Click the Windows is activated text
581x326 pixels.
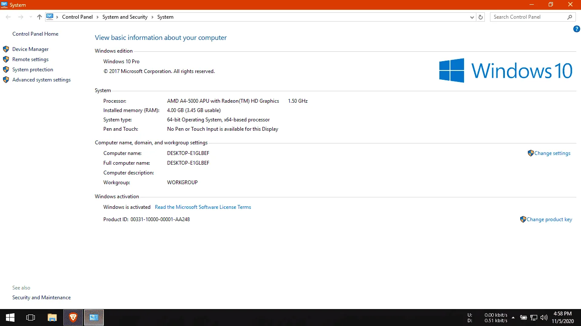127,207
